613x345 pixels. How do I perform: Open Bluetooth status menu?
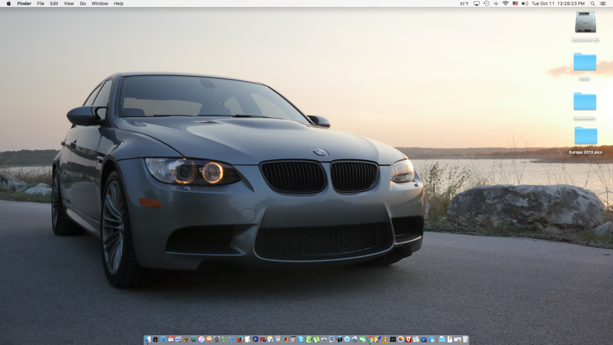[x=496, y=4]
